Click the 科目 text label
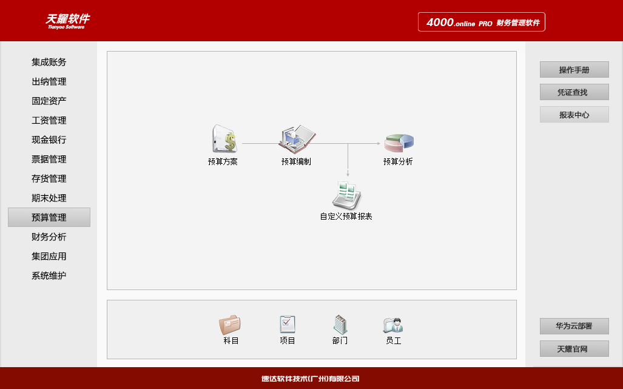The image size is (623, 389). 231,340
